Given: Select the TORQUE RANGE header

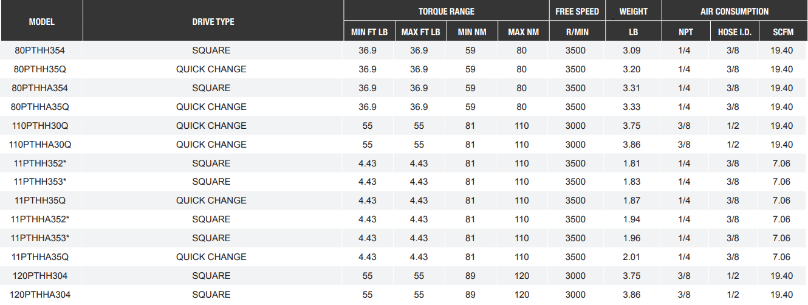Looking at the screenshot, I should 447,11.
